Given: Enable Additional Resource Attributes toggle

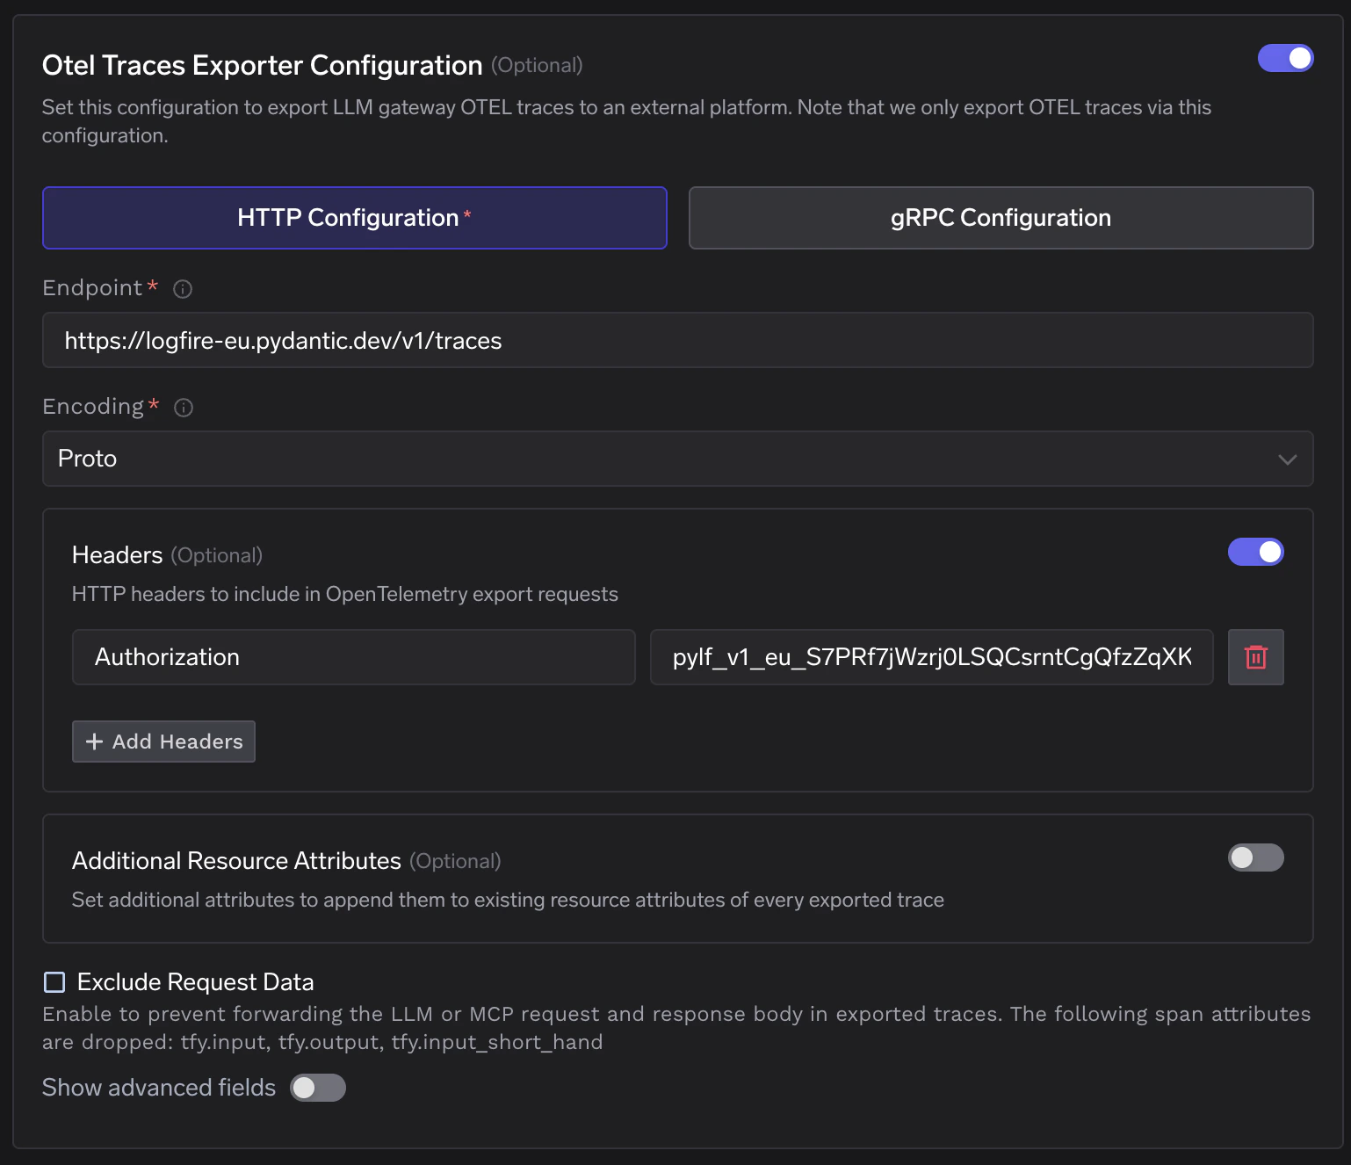Looking at the screenshot, I should point(1256,857).
